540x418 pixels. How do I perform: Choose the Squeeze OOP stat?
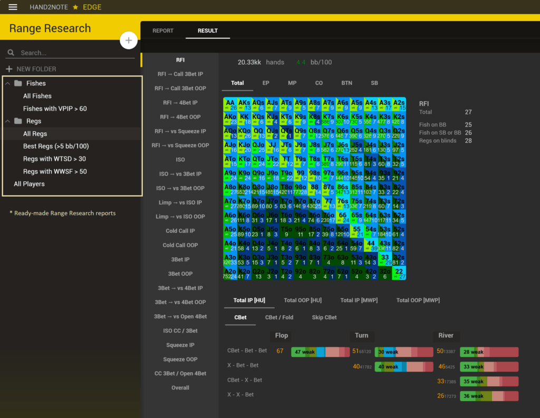(180, 359)
